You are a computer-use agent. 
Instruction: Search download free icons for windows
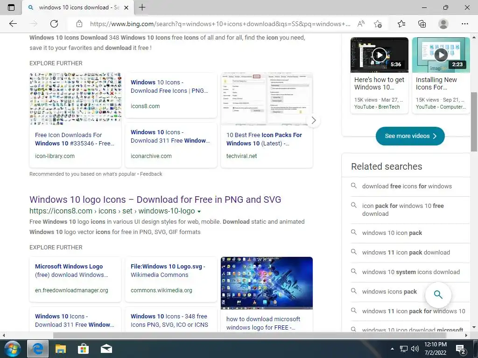tap(407, 186)
